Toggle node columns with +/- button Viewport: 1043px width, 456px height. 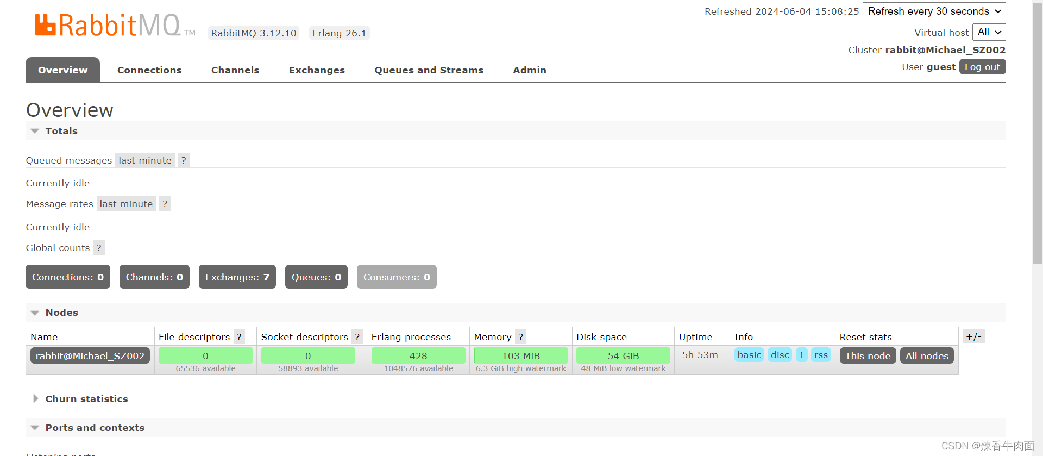click(973, 336)
